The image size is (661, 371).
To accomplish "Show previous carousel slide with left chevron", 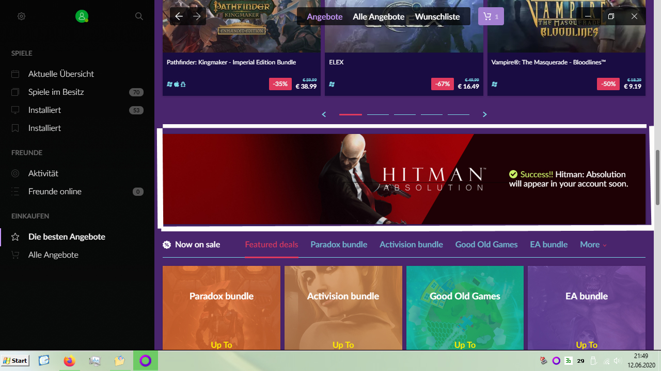I will pyautogui.click(x=324, y=114).
